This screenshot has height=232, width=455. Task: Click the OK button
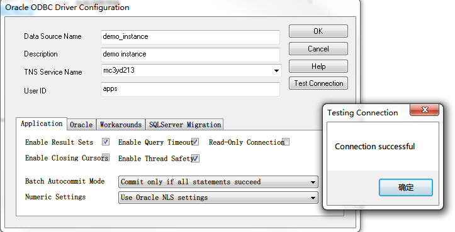coord(318,31)
